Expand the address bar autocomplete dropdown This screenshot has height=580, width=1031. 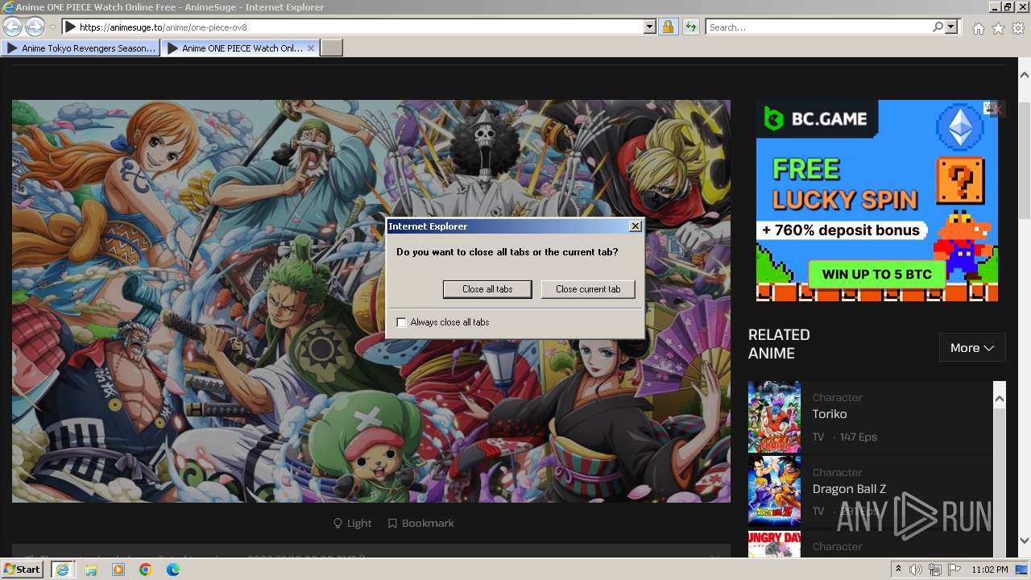point(650,27)
